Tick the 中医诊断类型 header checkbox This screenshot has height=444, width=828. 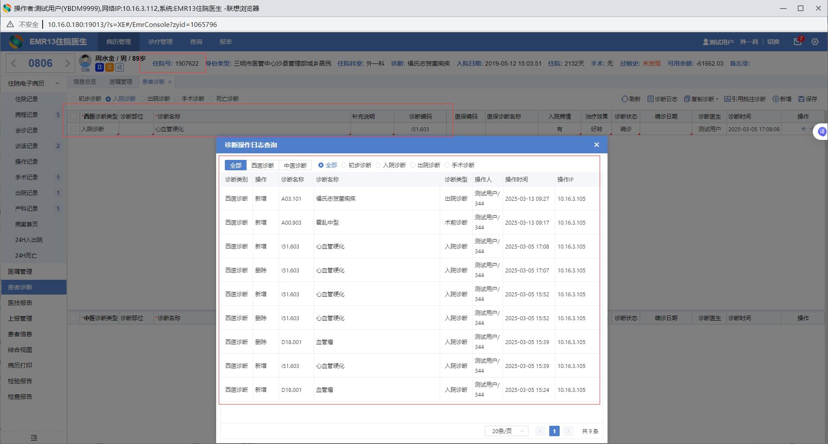[73, 318]
